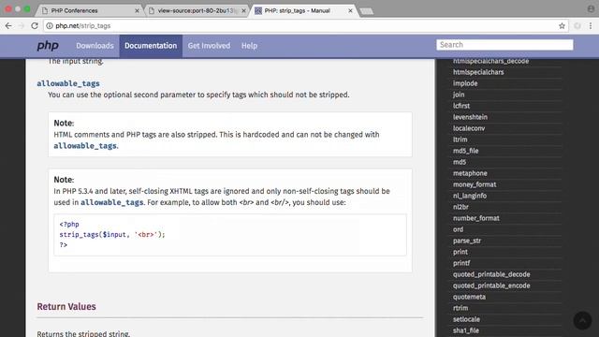Click the address bar URL php.net/strip_tags
Screen dimensions: 599x337
(x=83, y=25)
